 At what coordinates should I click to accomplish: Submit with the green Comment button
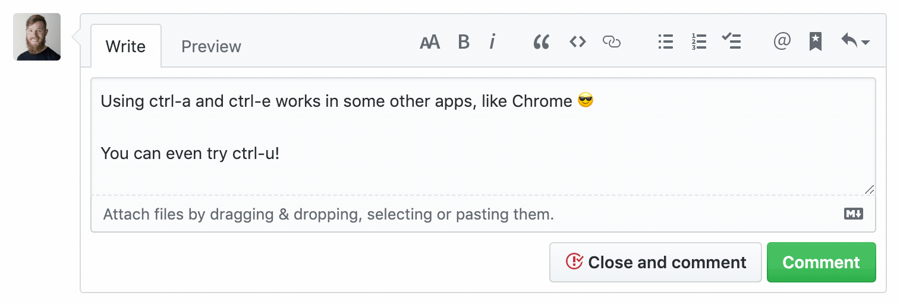pyautogui.click(x=821, y=262)
